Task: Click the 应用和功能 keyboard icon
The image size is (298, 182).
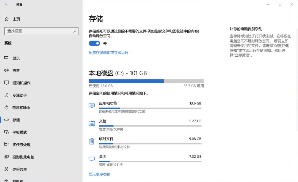Action: point(92,105)
